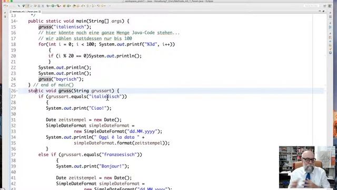Click the comment "wir zählen stattdessen nur bis 100"
The height and width of the screenshot is (190, 337).
pos(89,39)
